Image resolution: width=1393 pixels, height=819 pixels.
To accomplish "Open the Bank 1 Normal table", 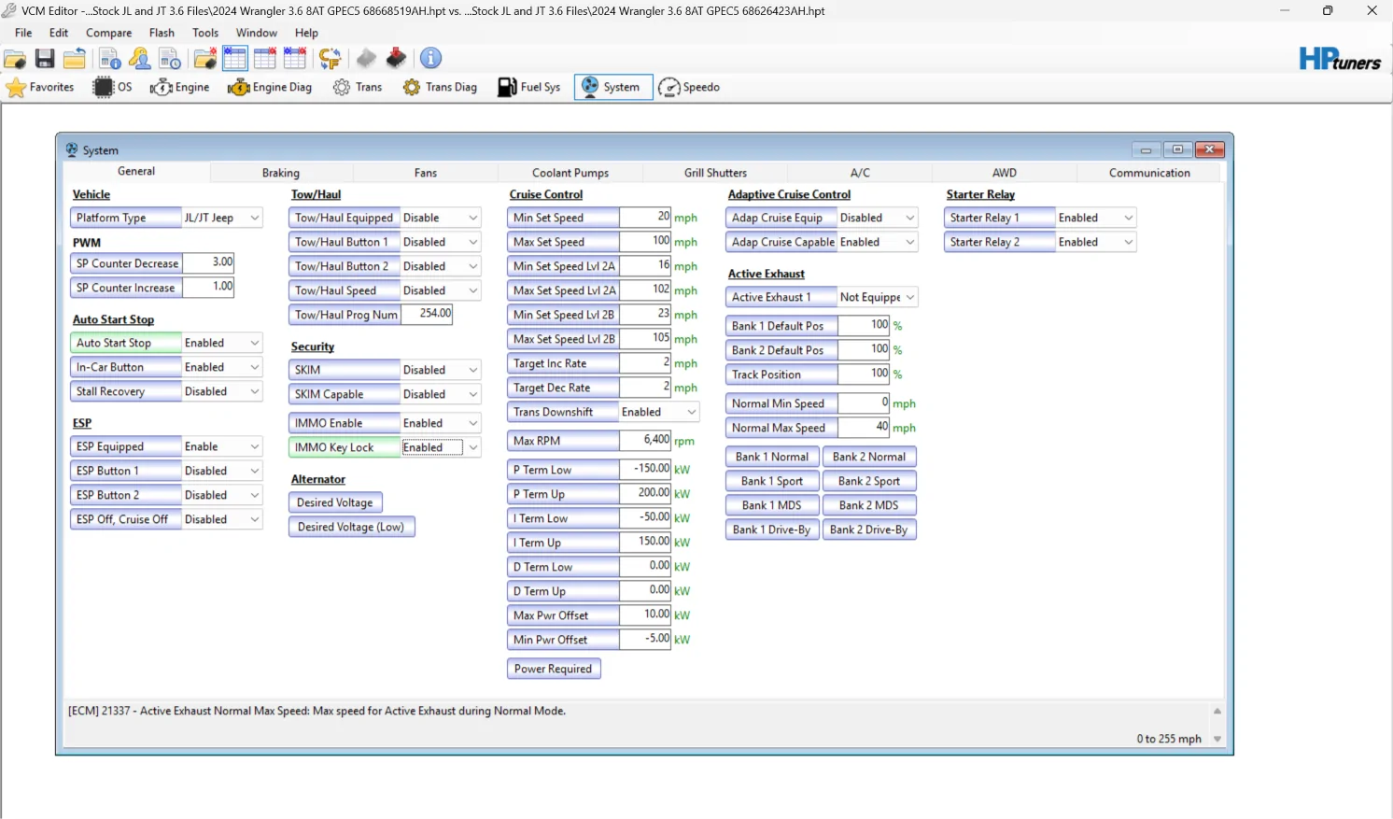I will [x=772, y=458].
